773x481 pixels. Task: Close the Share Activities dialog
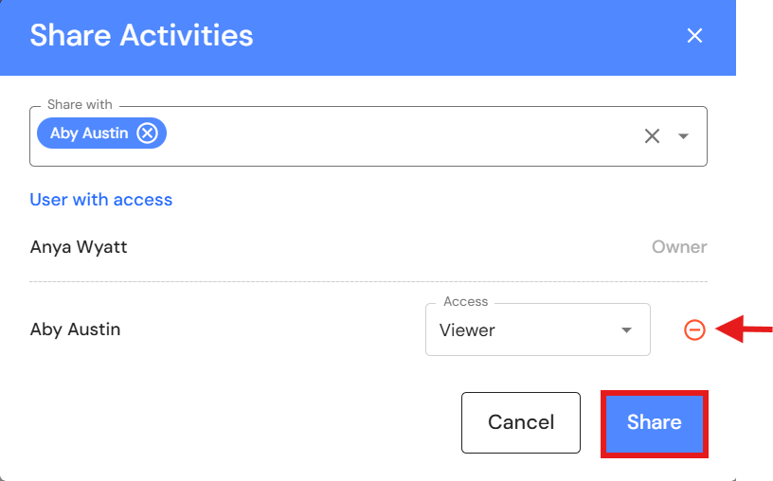tap(694, 36)
